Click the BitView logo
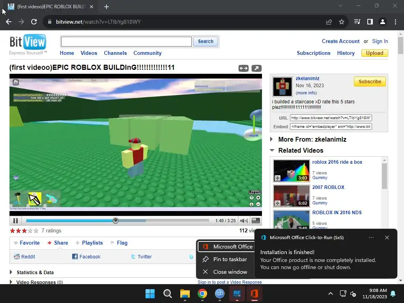Viewport: 404px width, 303px height. coord(28,44)
